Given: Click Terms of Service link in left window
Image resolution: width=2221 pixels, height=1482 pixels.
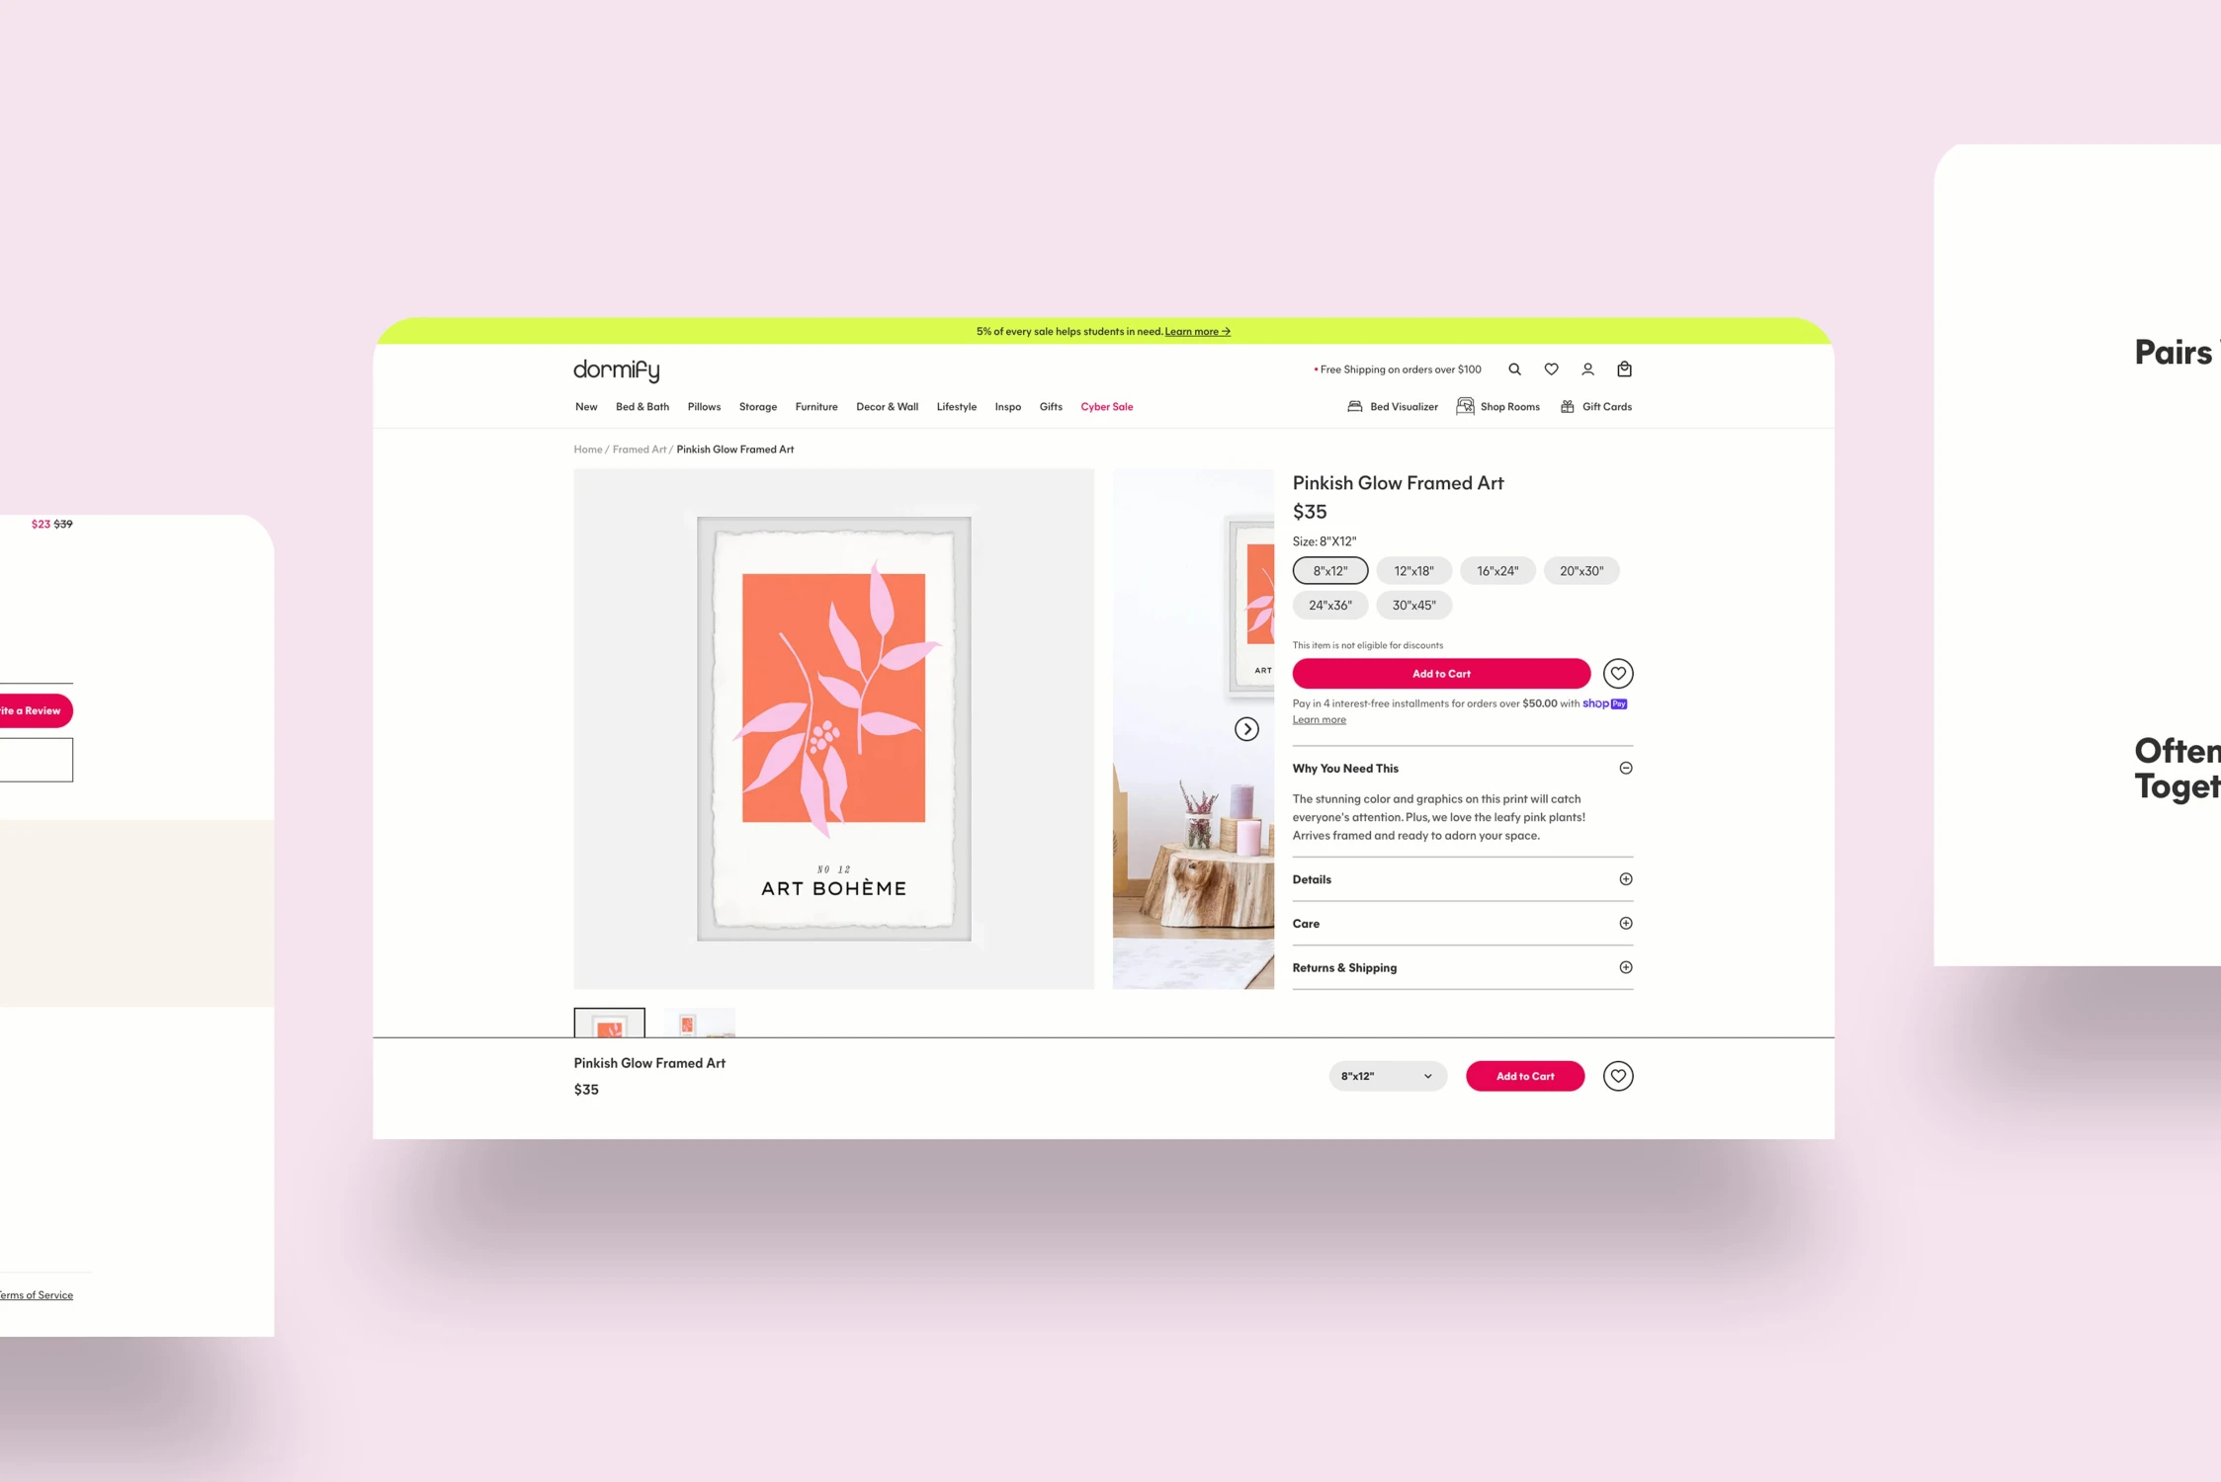Looking at the screenshot, I should tap(37, 1295).
